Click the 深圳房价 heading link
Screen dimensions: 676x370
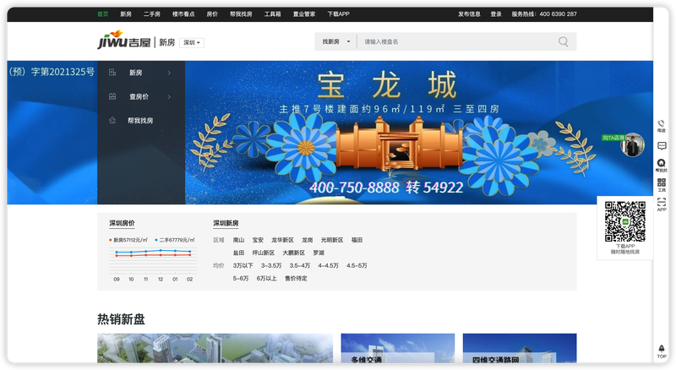point(122,223)
